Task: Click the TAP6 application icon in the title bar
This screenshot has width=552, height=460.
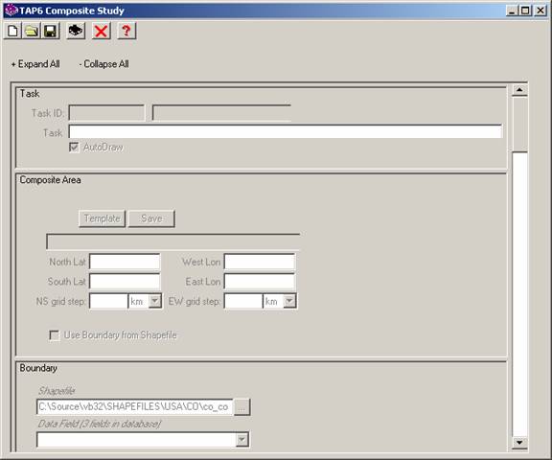Action: pos(11,11)
